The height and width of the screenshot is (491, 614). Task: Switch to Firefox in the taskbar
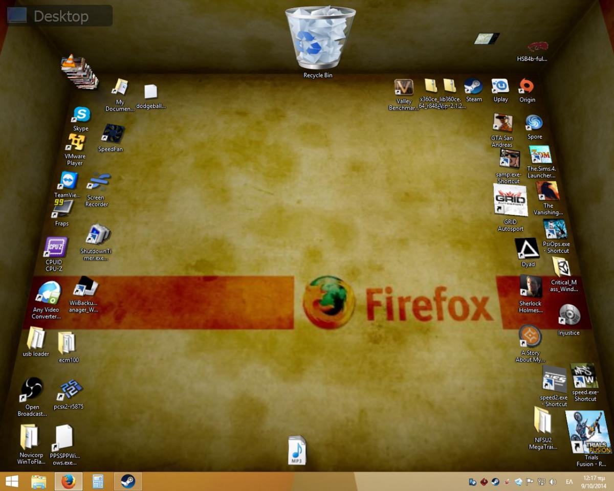coord(69,481)
